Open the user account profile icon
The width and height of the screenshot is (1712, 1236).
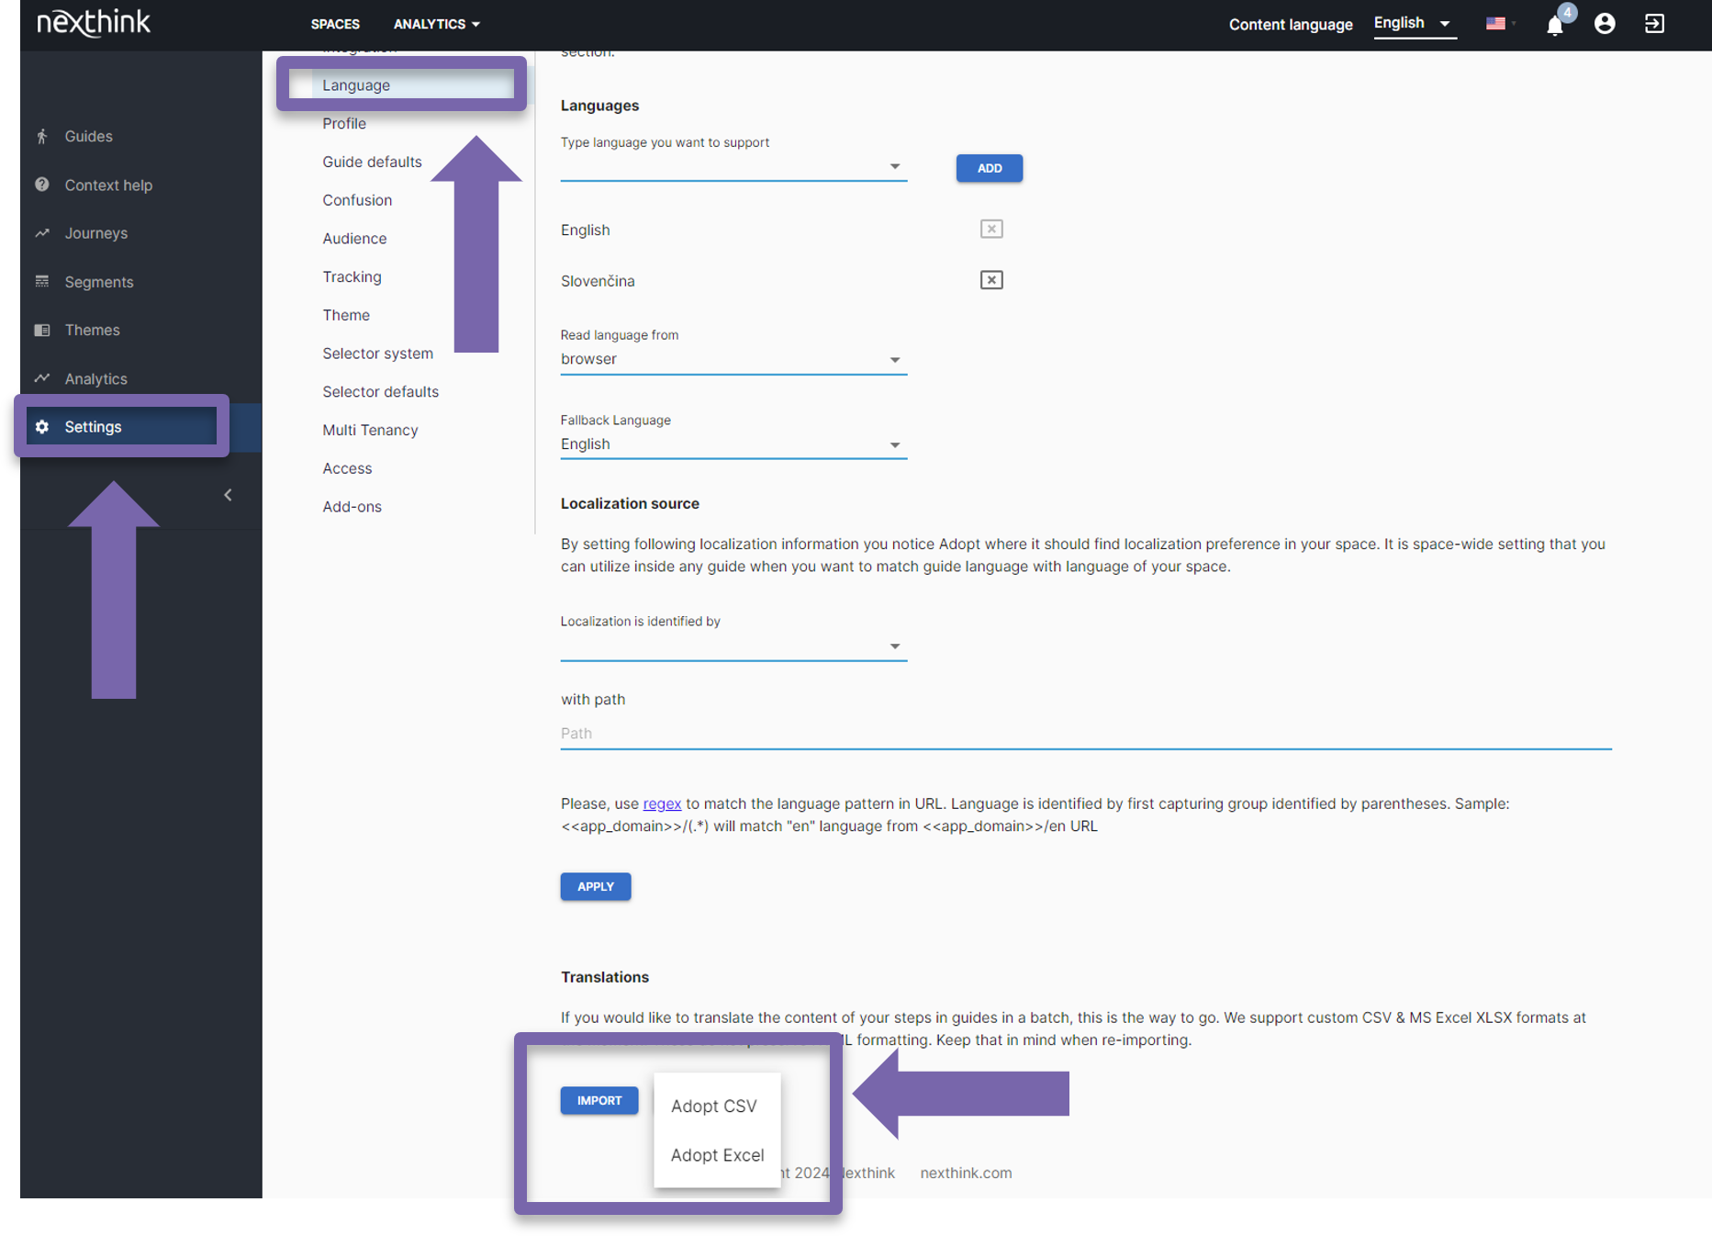[x=1604, y=24]
